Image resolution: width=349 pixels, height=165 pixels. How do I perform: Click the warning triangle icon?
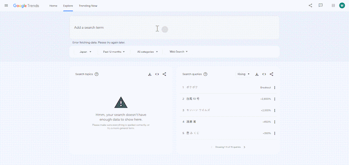[x=121, y=102]
